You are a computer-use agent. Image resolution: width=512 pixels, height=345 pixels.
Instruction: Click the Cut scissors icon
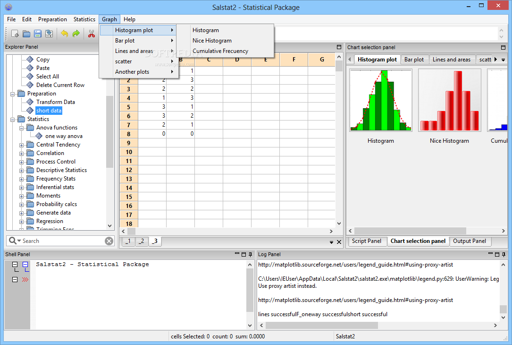[x=92, y=34]
